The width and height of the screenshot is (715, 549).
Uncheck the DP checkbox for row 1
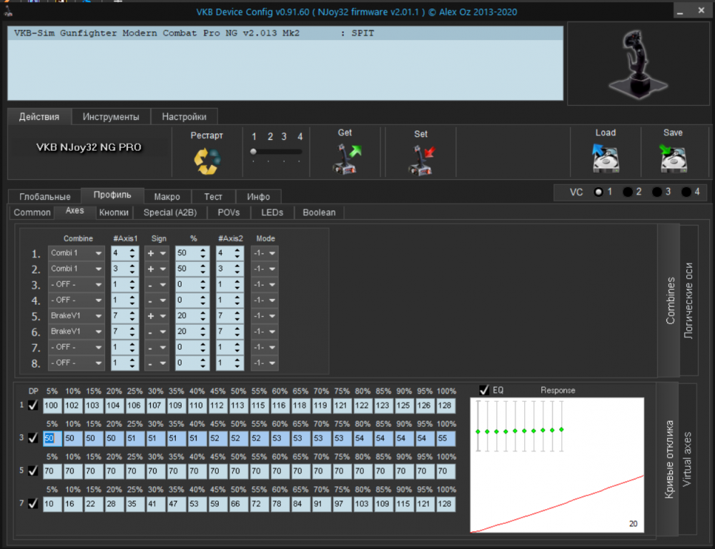click(x=32, y=406)
